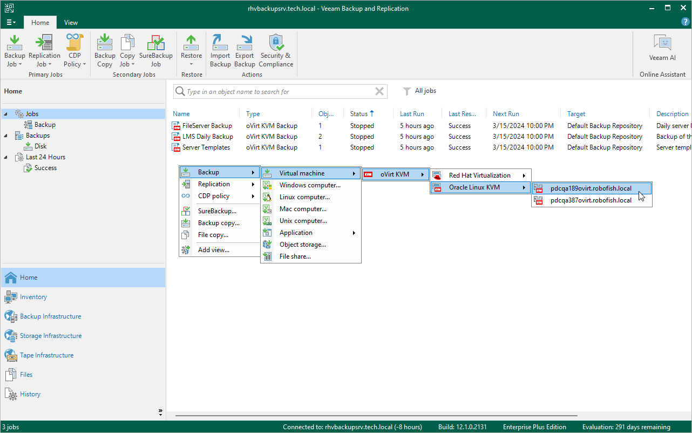Click the job search input field

(280, 92)
